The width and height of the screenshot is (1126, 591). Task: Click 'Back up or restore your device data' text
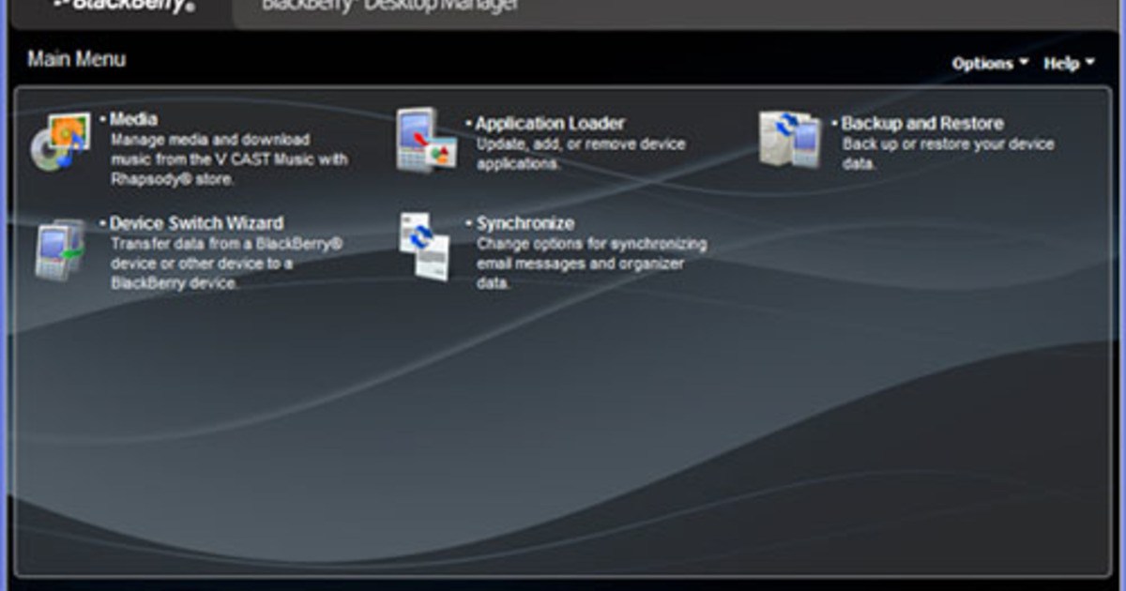947,154
